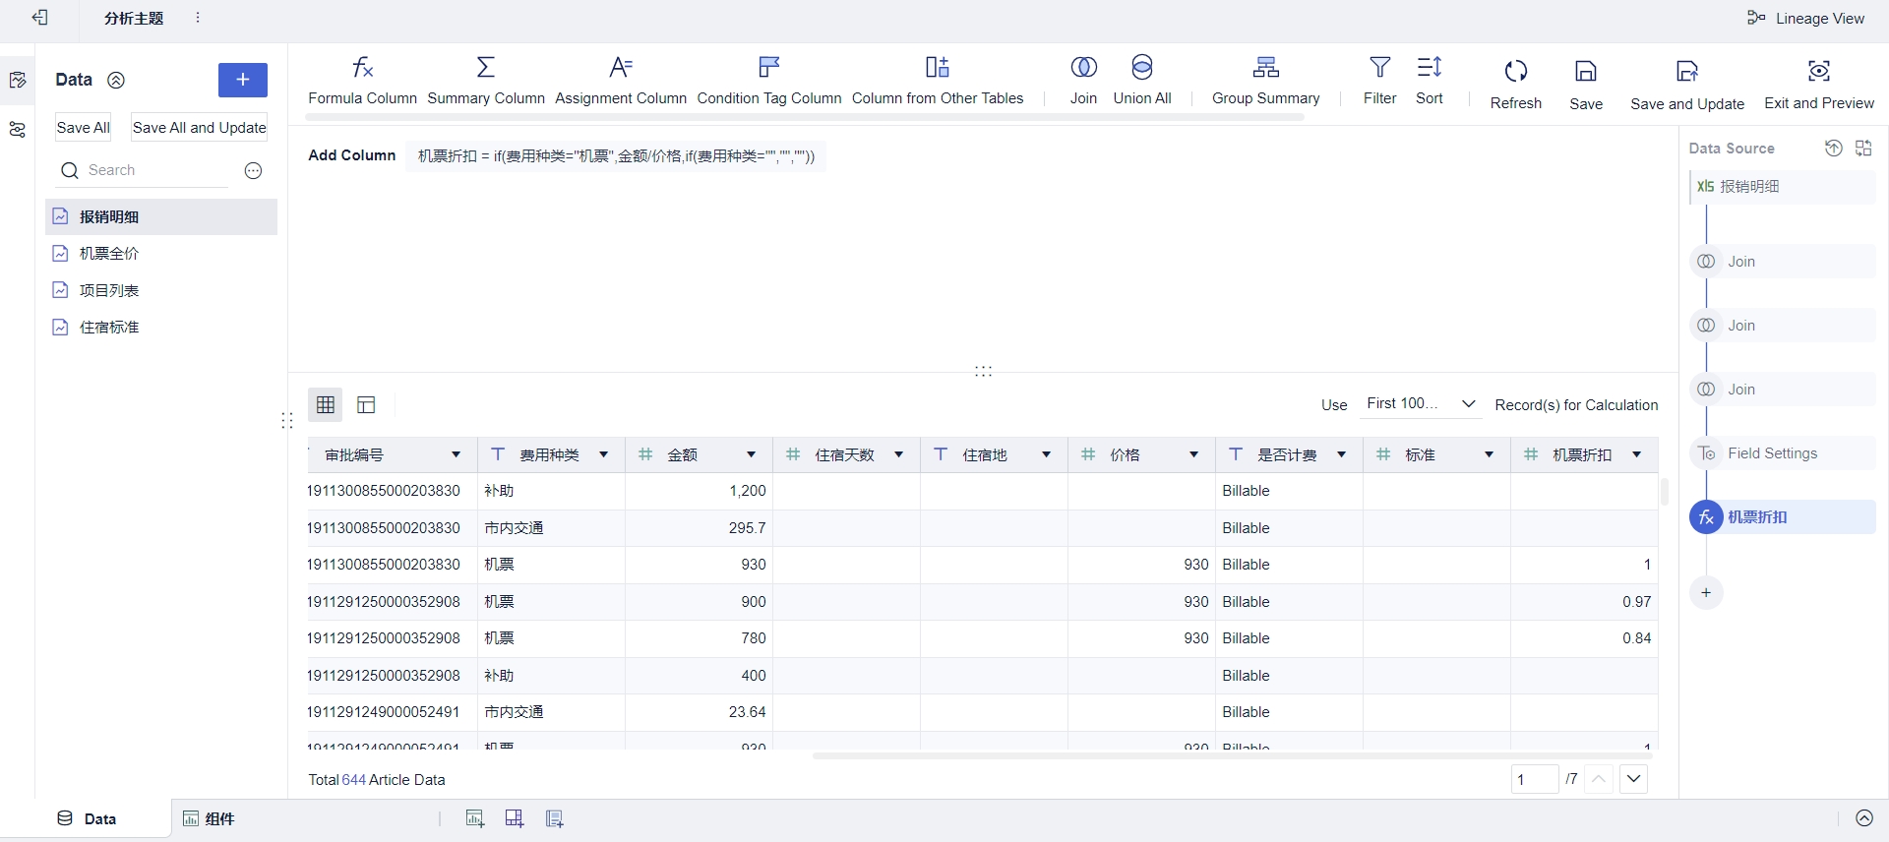Switch to grid table view

pyautogui.click(x=326, y=405)
